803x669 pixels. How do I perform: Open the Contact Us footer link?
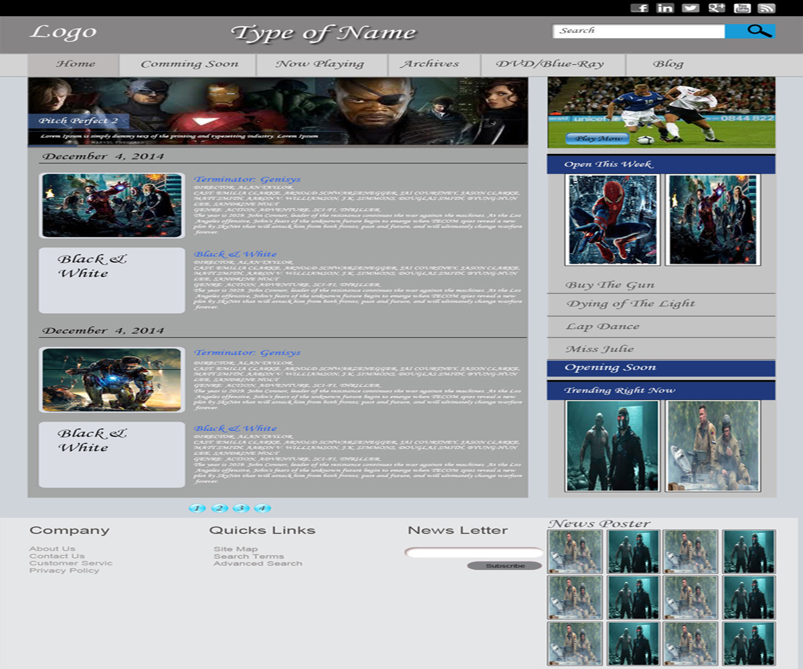pos(57,556)
